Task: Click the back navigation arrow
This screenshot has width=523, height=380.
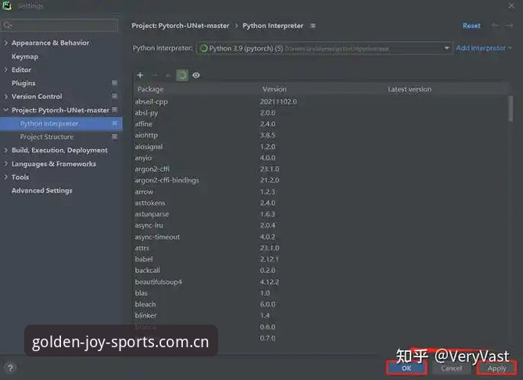Action: 496,26
